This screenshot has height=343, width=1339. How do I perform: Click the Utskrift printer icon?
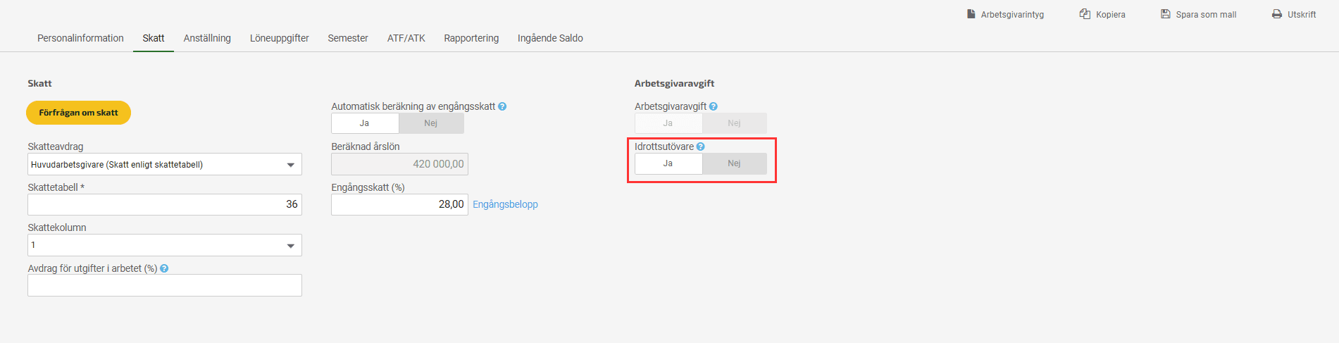coord(1277,14)
